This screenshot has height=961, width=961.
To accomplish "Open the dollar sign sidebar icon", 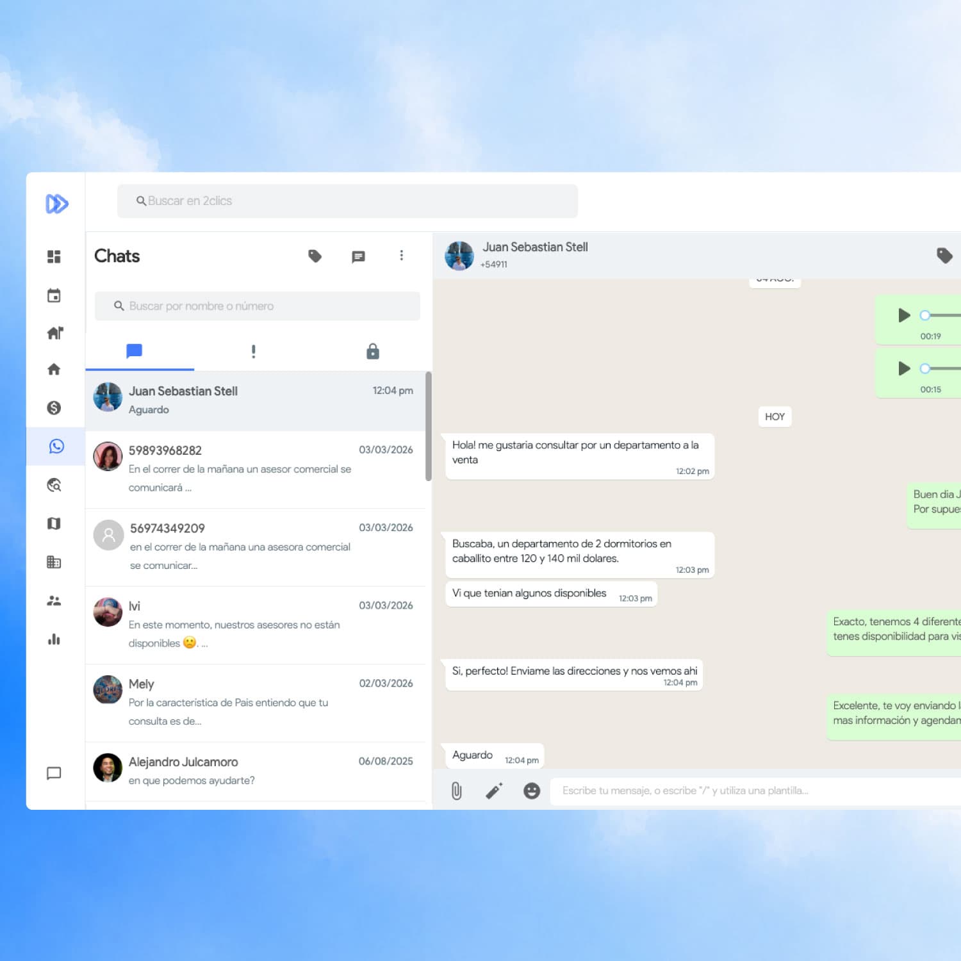I will [54, 407].
